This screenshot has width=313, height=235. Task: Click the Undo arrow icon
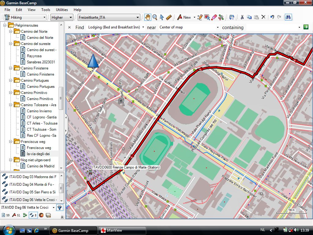[272, 17]
